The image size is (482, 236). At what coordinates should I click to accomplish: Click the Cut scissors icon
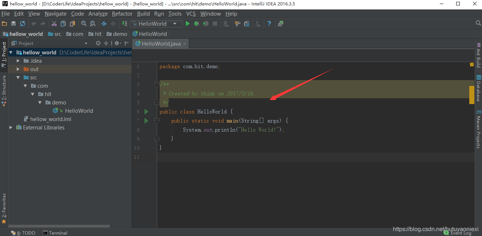(54, 24)
